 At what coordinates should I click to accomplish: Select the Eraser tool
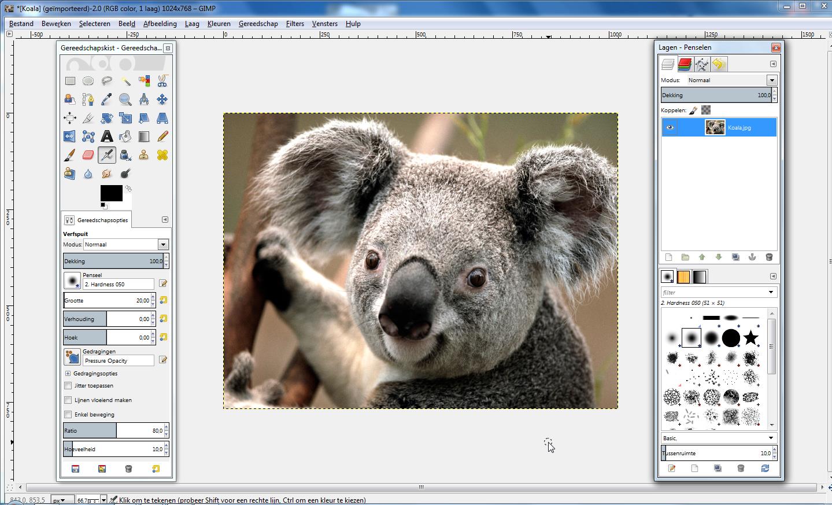point(88,155)
